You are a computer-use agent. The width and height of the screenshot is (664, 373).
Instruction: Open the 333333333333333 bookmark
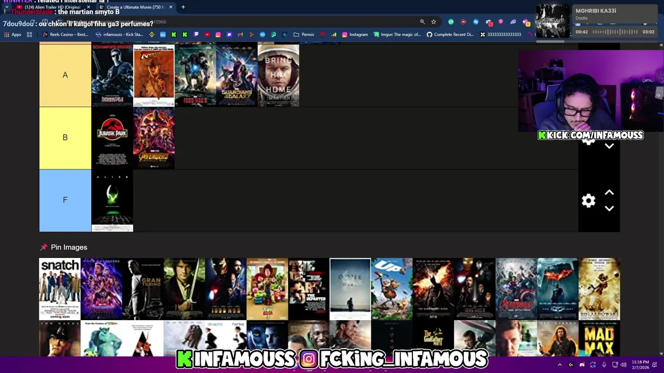pos(500,35)
